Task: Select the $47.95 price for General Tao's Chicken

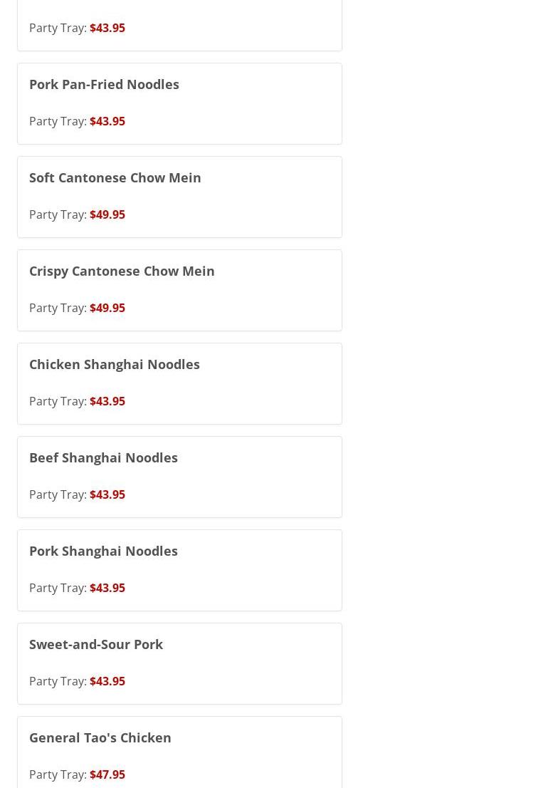Action: tap(107, 774)
